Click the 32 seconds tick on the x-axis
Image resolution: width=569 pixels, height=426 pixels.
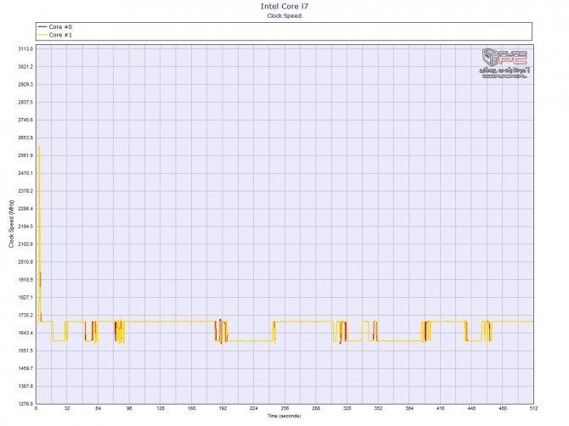pos(67,408)
